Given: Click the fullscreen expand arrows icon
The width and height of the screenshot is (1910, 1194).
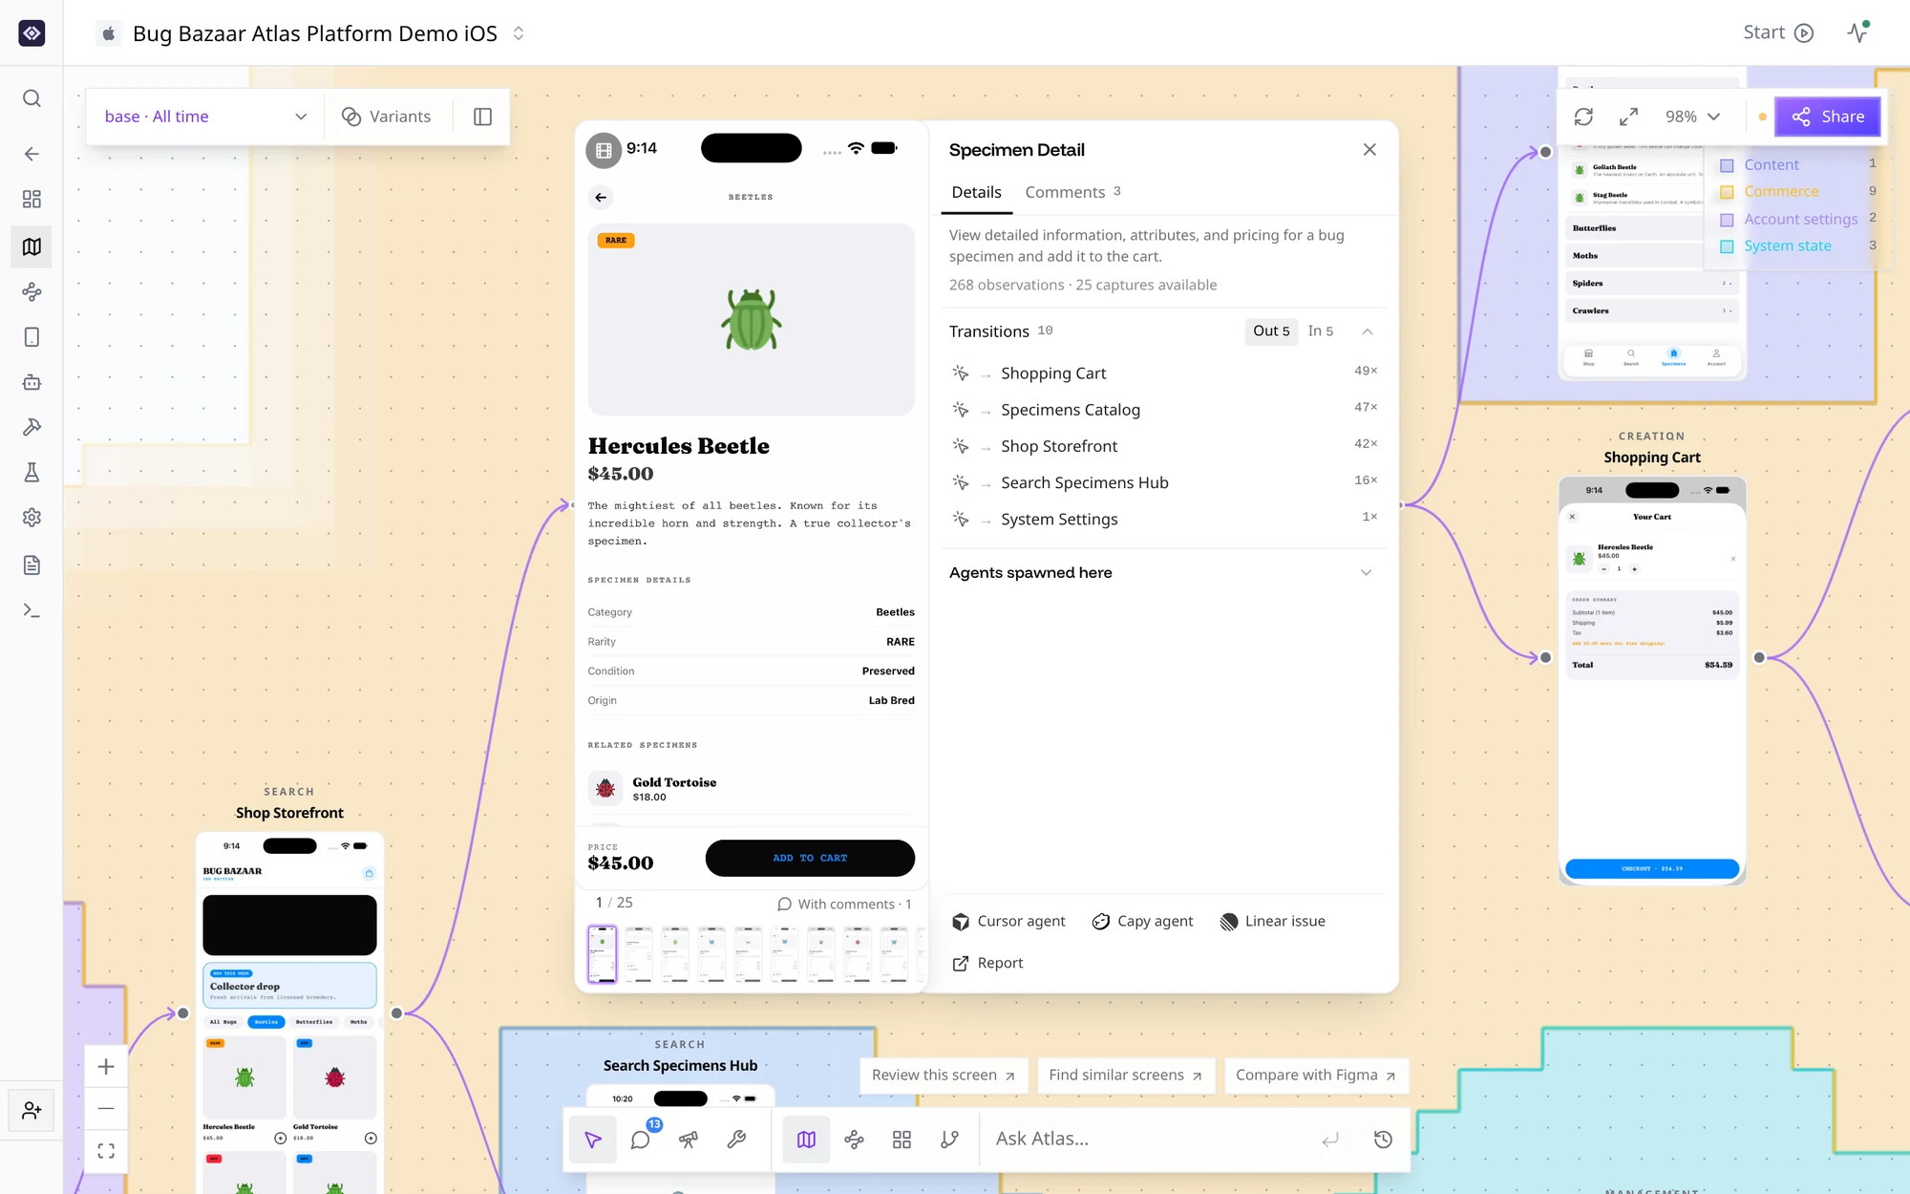Looking at the screenshot, I should tap(1629, 117).
